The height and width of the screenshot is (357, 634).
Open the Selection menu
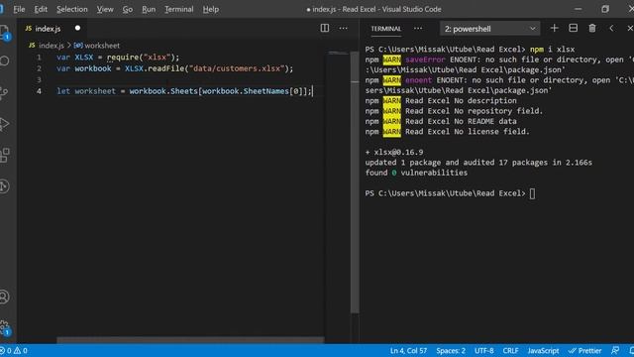click(x=71, y=9)
